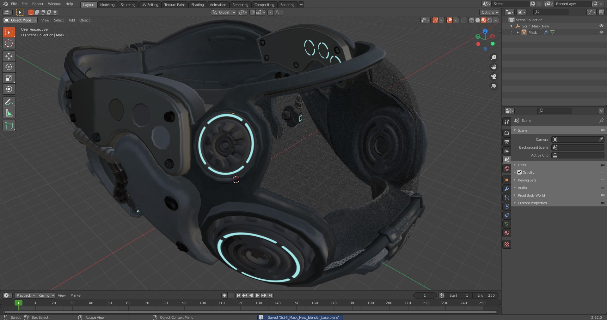Jump to the first frame
The image size is (607, 320).
(238, 295)
